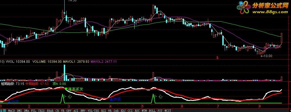Switch to the KDJ tab

pyautogui.click(x=123, y=111)
